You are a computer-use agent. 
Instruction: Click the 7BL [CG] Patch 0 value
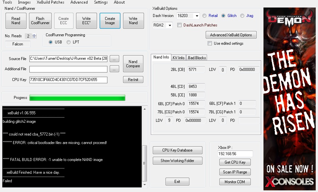pos(196,112)
